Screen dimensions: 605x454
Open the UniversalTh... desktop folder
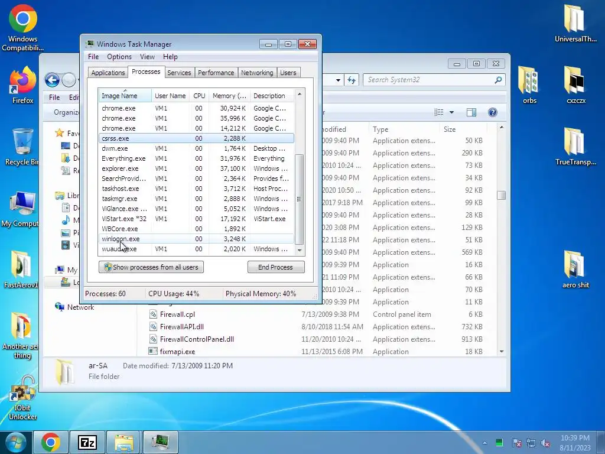(575, 23)
